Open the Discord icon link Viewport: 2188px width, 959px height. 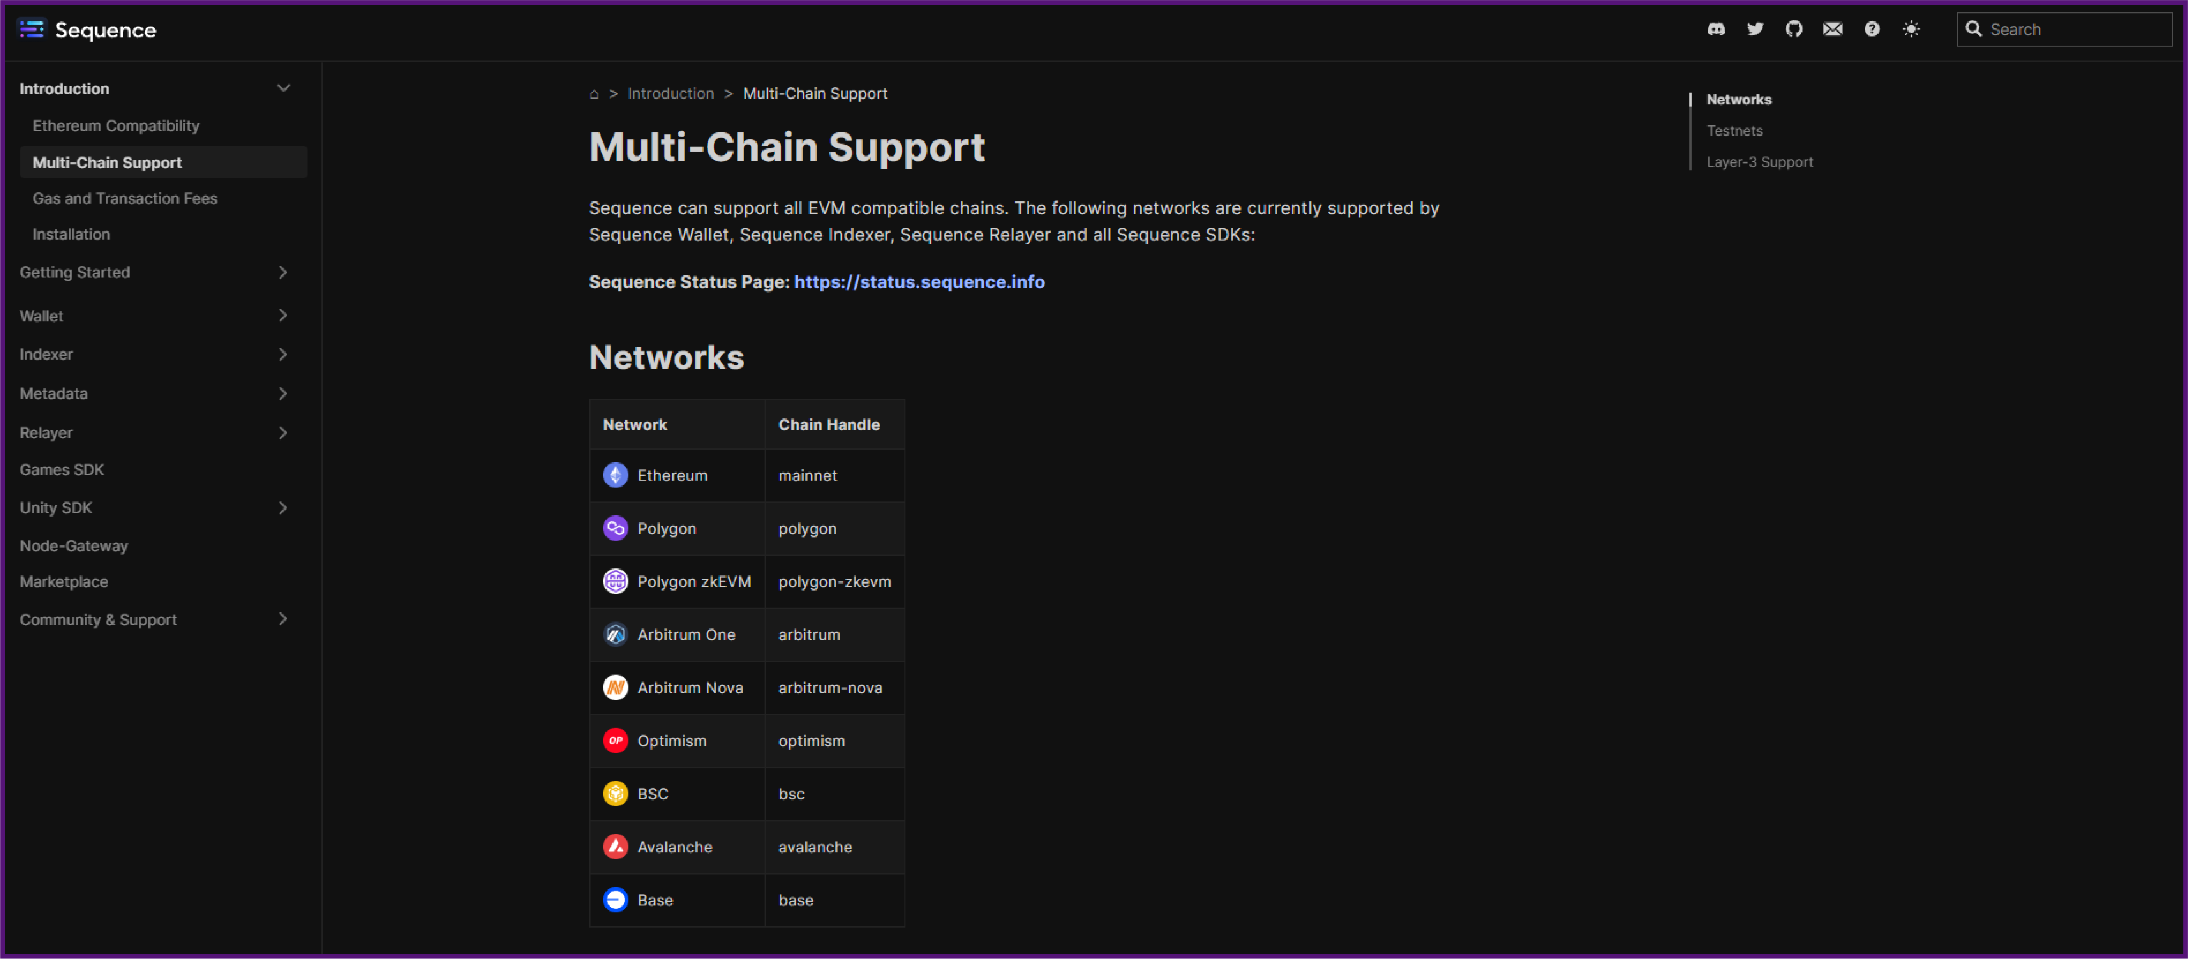point(1716,29)
